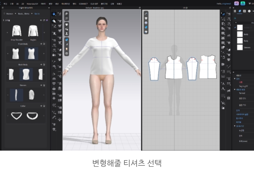Click the info icon in 2D window
254x178 pixels.
coord(146,23)
